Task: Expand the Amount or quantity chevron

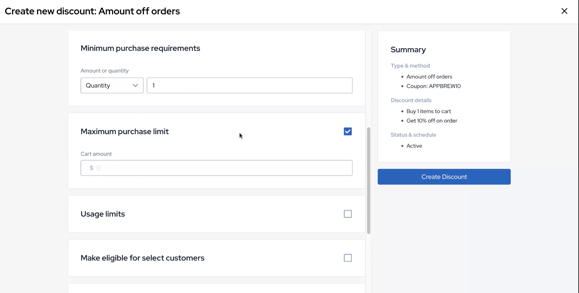Action: [x=135, y=85]
